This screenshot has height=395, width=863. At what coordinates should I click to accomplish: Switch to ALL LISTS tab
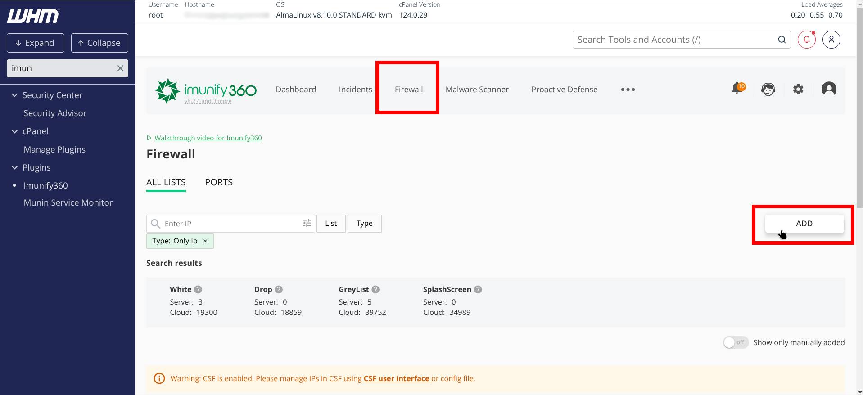[166, 182]
